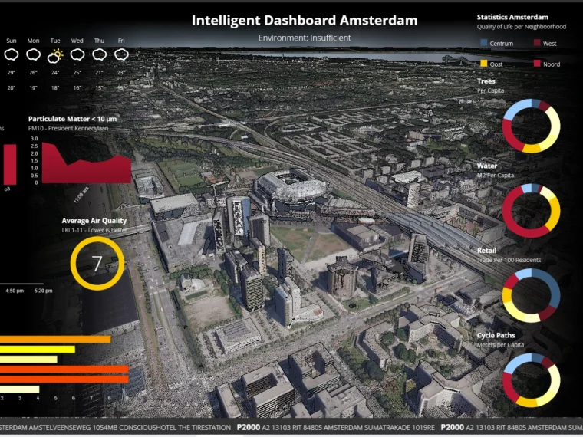Click the 'Mon' day label

click(x=33, y=41)
